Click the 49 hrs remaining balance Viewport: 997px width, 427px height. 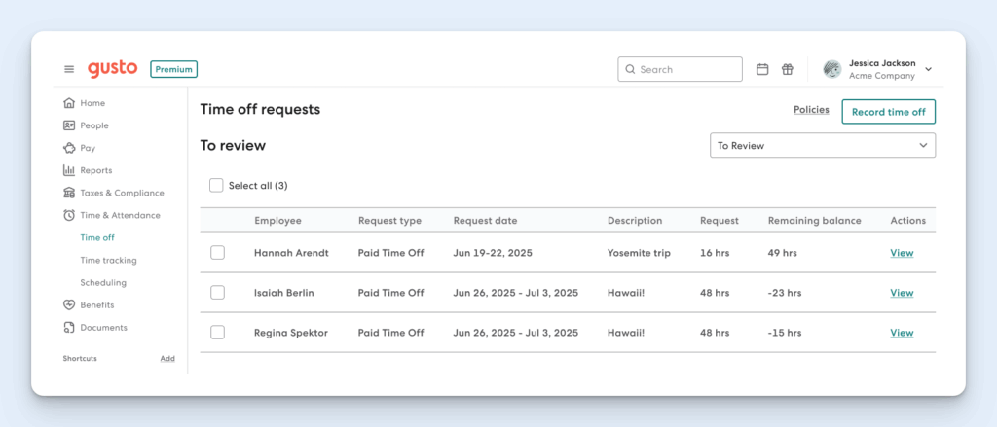[783, 253]
